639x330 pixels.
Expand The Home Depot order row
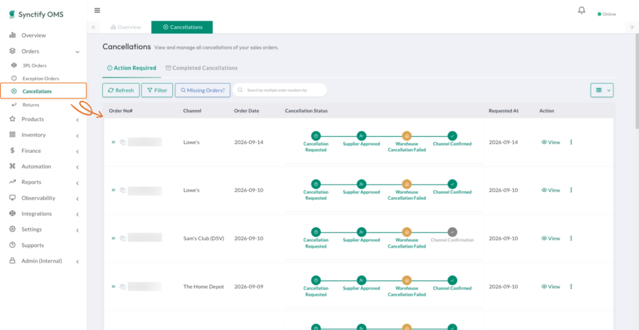coord(114,286)
